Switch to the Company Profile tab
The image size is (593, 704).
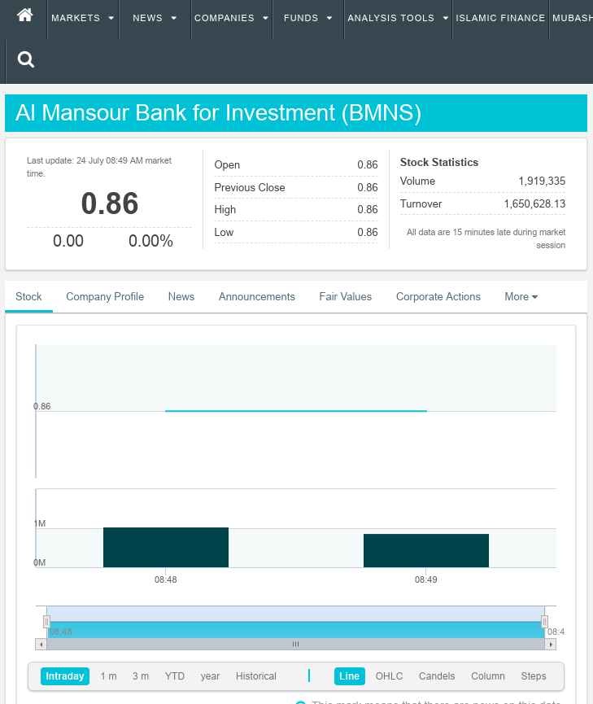coord(105,297)
